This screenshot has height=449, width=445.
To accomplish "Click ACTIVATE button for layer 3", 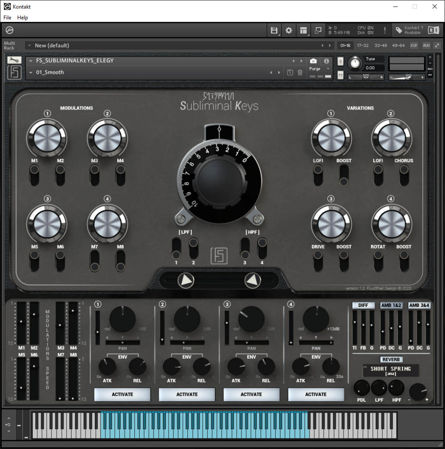I will [x=251, y=394].
